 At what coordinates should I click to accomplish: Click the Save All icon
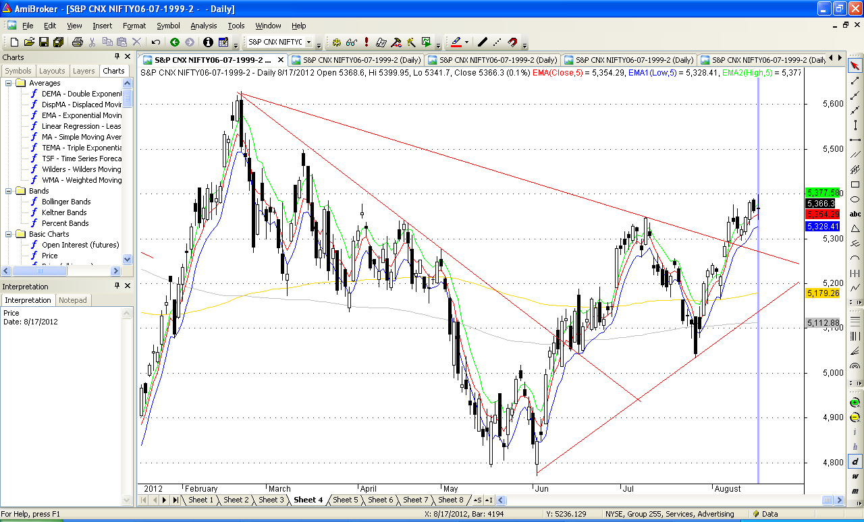(58, 42)
